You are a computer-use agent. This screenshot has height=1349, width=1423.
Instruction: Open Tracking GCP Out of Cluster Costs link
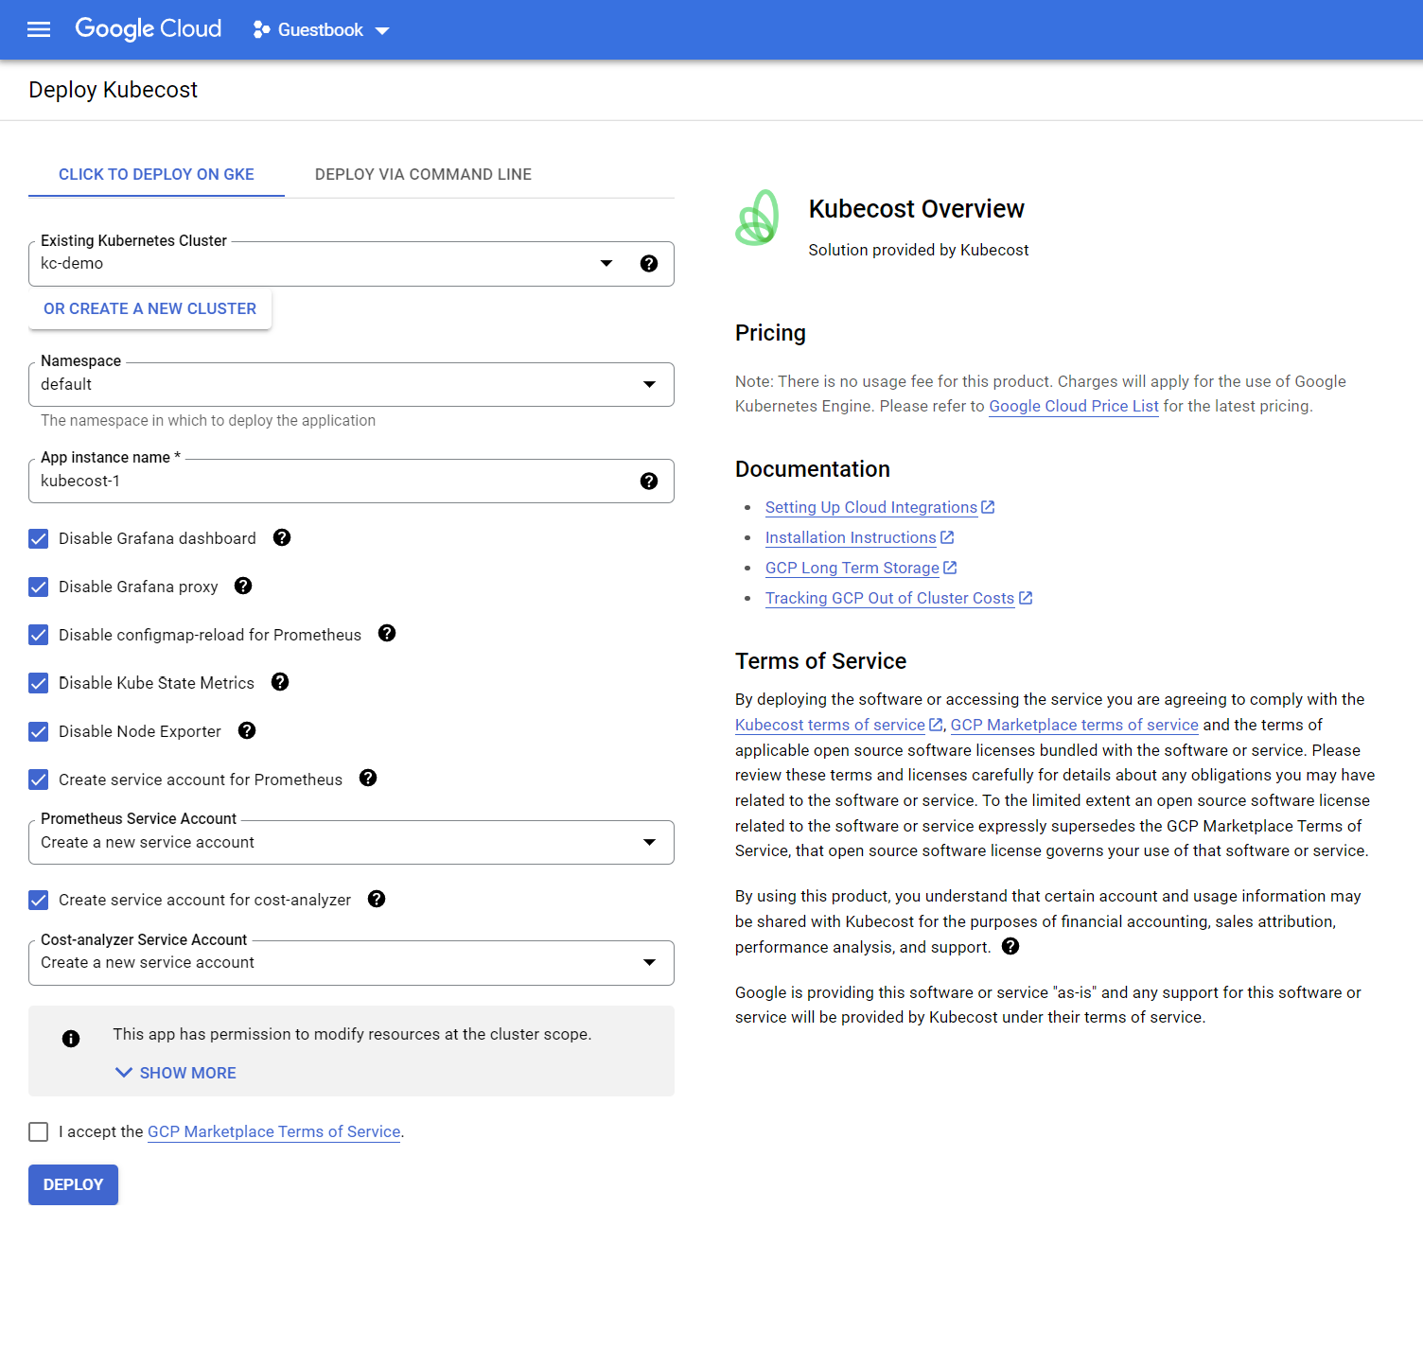tap(889, 598)
